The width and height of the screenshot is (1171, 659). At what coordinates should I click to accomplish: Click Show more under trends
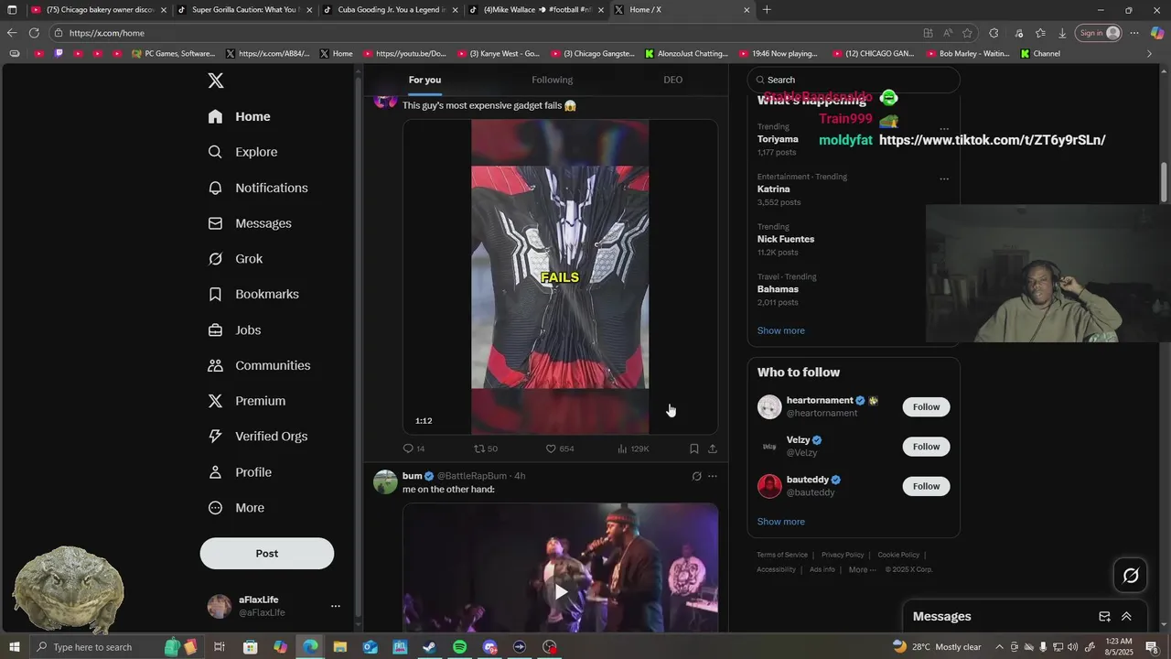click(x=781, y=330)
